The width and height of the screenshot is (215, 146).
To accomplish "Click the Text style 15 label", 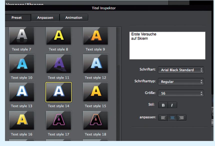I will [95, 106].
